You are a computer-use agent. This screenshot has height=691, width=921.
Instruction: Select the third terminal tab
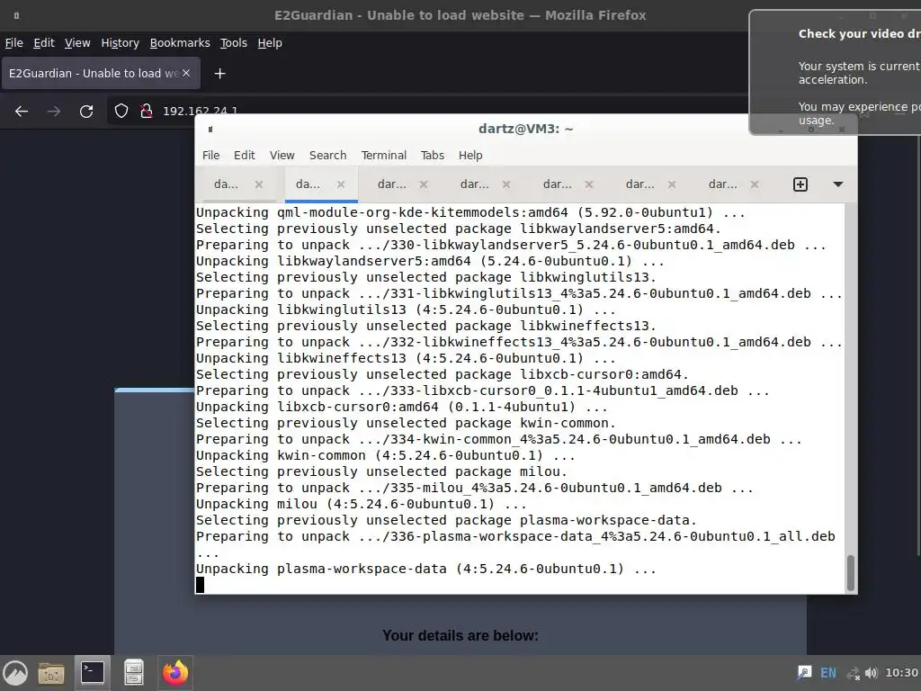pyautogui.click(x=392, y=184)
